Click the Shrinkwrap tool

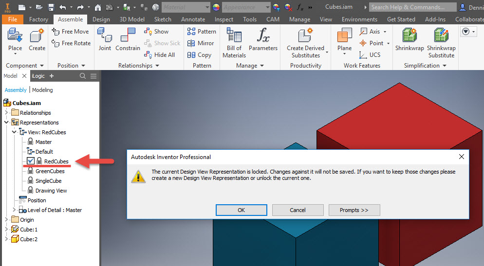(x=410, y=39)
